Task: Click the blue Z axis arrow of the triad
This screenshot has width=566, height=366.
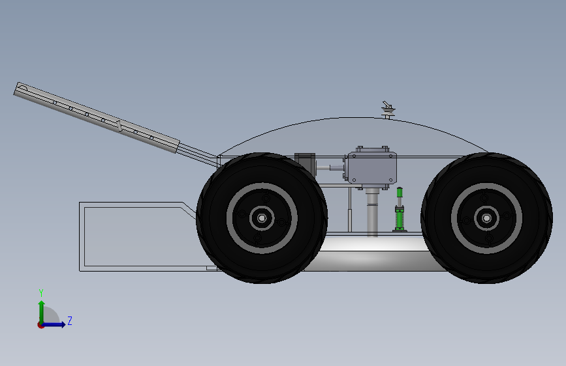Action: coord(54,324)
